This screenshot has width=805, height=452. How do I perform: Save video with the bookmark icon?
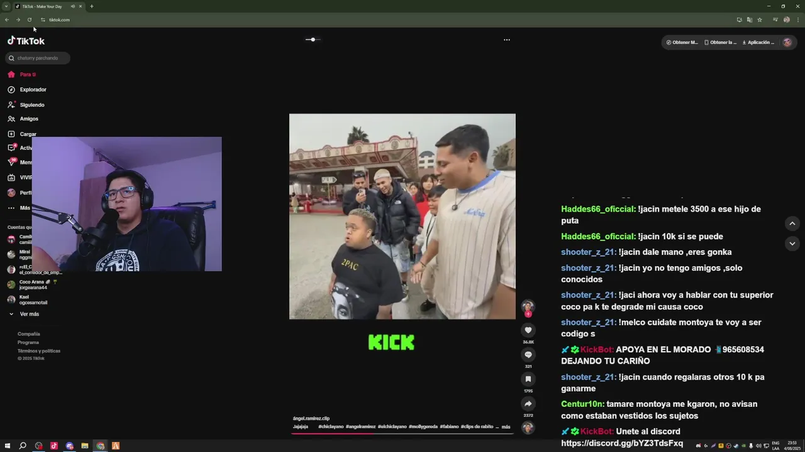pyautogui.click(x=528, y=379)
